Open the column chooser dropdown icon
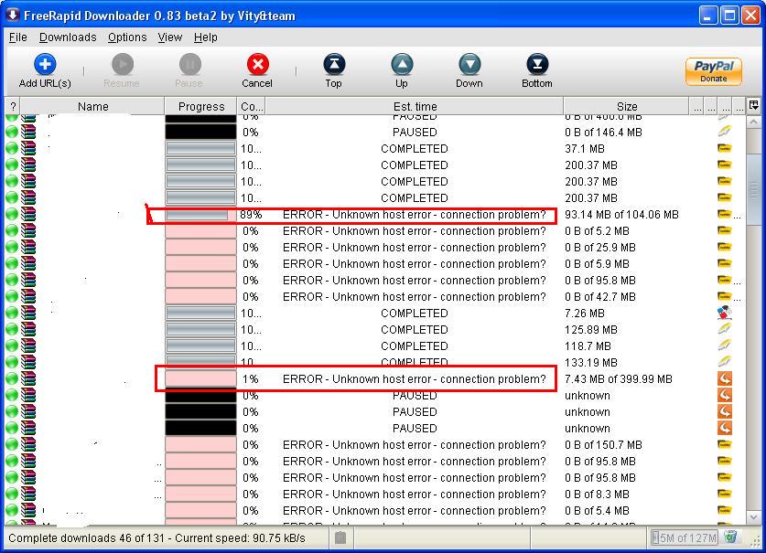The width and height of the screenshot is (766, 553). [x=754, y=106]
